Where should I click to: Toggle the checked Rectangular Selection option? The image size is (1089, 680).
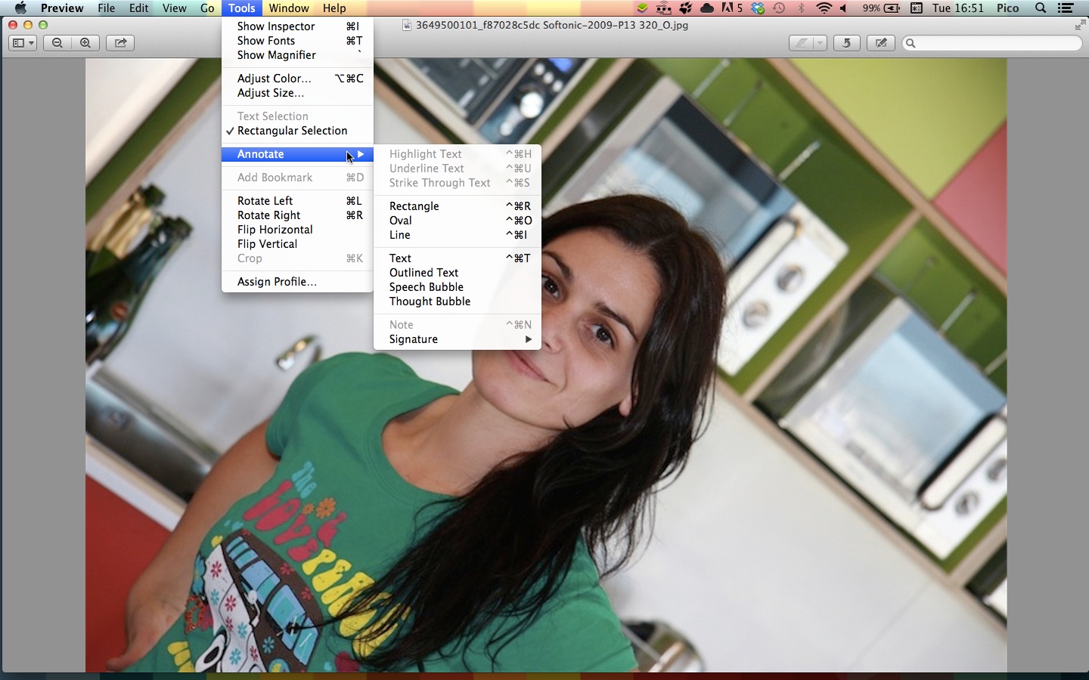292,131
